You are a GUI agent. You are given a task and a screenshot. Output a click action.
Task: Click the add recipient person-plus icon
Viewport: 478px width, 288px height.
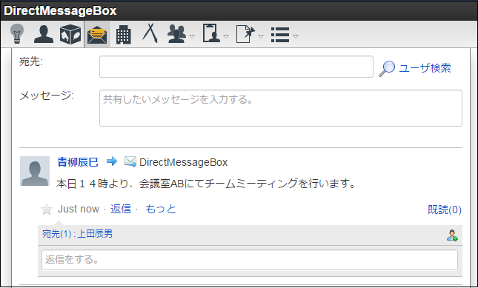pyautogui.click(x=452, y=235)
